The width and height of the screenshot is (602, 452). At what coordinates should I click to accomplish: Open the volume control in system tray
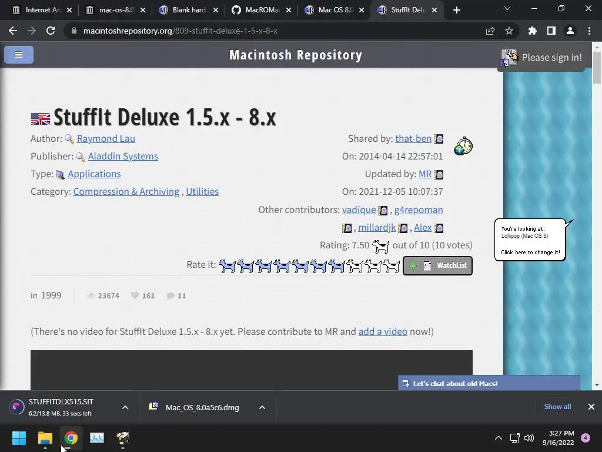(529, 438)
